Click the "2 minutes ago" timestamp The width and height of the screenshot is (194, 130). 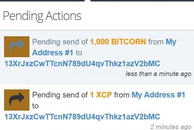[171, 127]
